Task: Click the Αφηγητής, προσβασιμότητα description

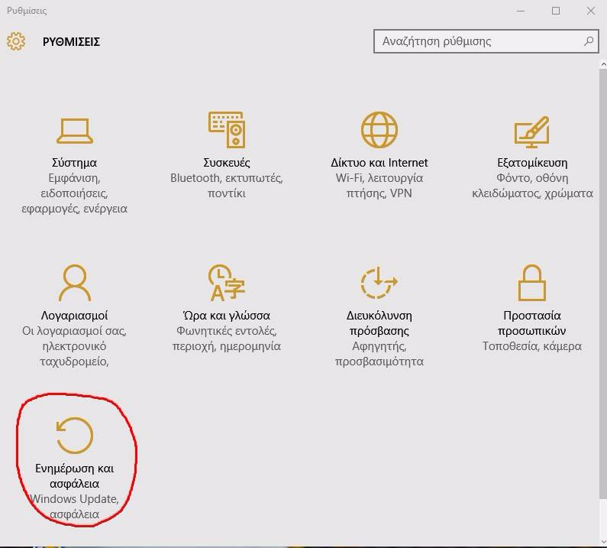Action: (x=379, y=354)
